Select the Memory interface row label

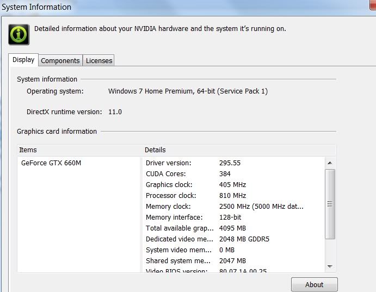174,218
